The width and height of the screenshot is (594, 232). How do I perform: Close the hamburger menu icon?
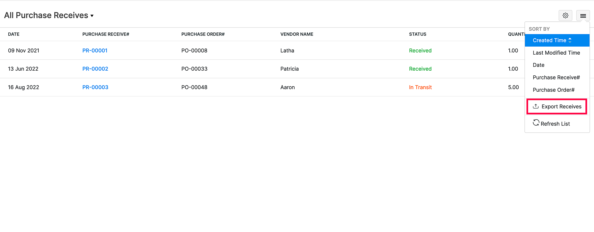pyautogui.click(x=583, y=16)
